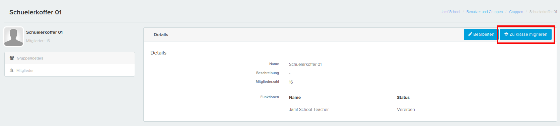Viewport: 560px width, 126px height.
Task: Click the Mitglieder: 16 count under group name
Action: pos(38,41)
